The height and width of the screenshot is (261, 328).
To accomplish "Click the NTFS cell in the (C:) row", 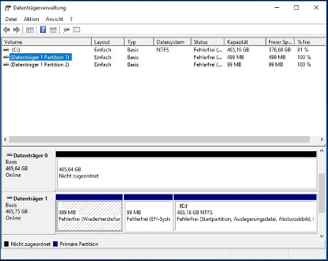I will pos(163,50).
